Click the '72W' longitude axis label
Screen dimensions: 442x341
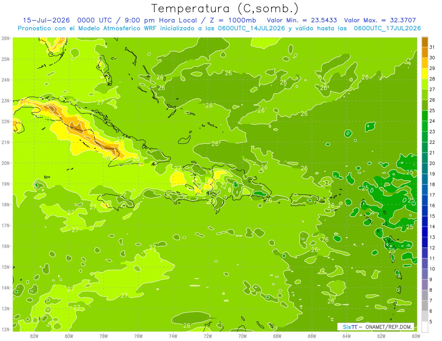(208, 336)
